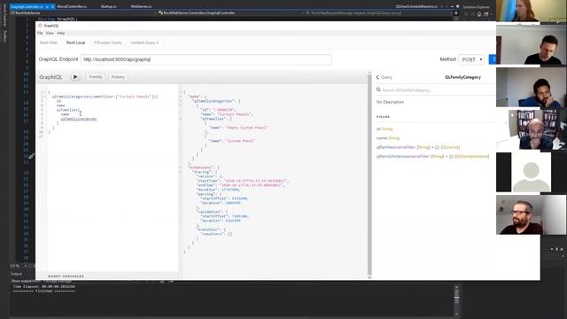This screenshot has width=567, height=319.
Task: Open the qlFamilies field documentation link
Action: (386, 147)
